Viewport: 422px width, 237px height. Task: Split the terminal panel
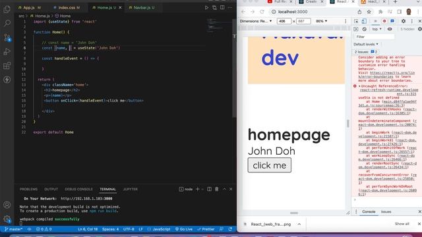point(209,189)
